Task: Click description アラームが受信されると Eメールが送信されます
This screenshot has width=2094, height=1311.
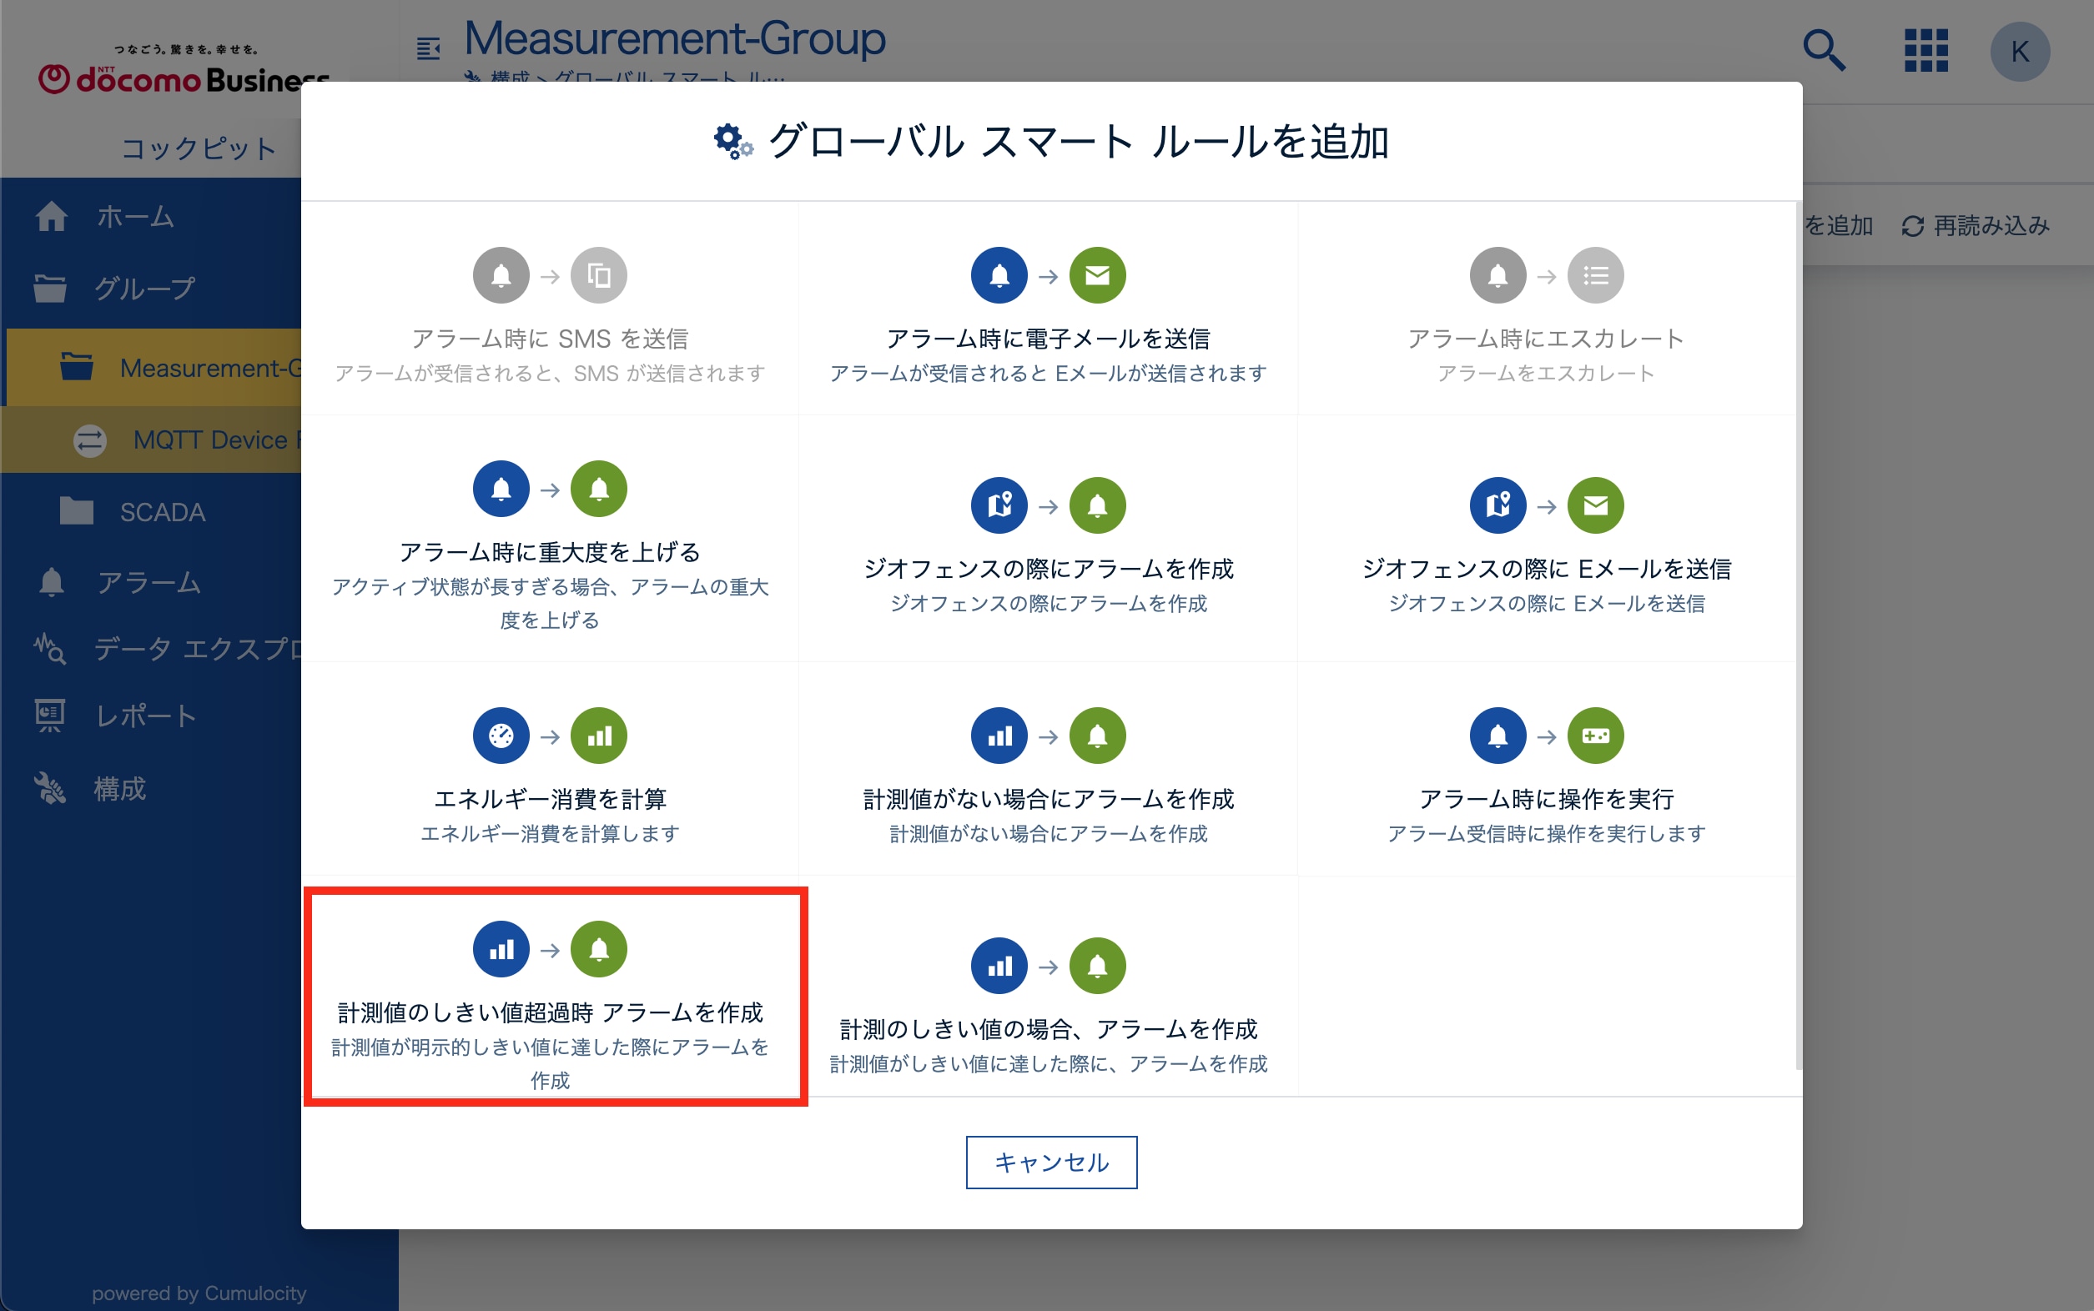Action: point(1048,373)
